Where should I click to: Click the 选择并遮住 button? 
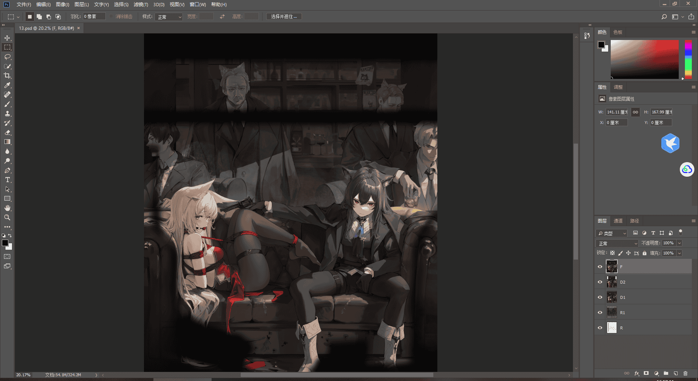coord(284,17)
